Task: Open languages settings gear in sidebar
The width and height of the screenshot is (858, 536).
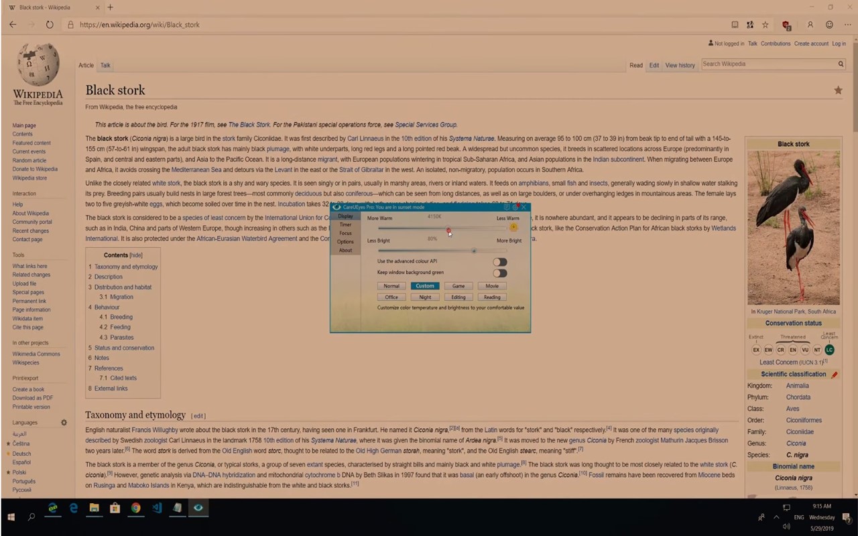Action: (64, 423)
